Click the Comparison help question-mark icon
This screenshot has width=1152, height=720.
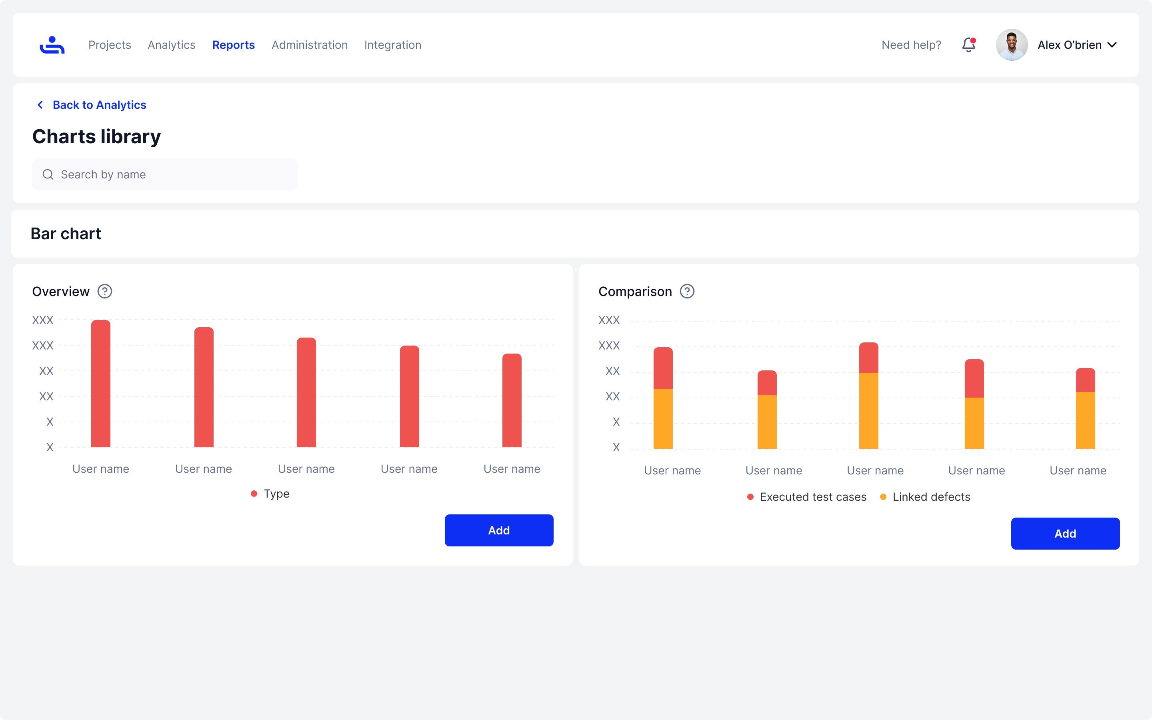coord(687,291)
